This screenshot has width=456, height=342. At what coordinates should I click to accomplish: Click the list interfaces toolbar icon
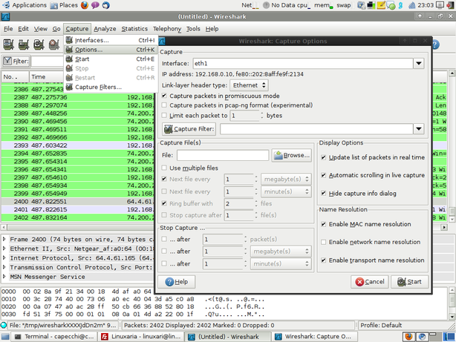(8, 45)
